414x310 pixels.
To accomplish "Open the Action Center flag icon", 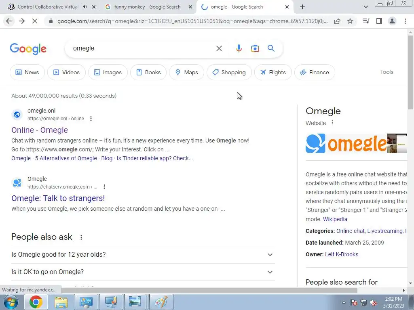I will 353,303.
